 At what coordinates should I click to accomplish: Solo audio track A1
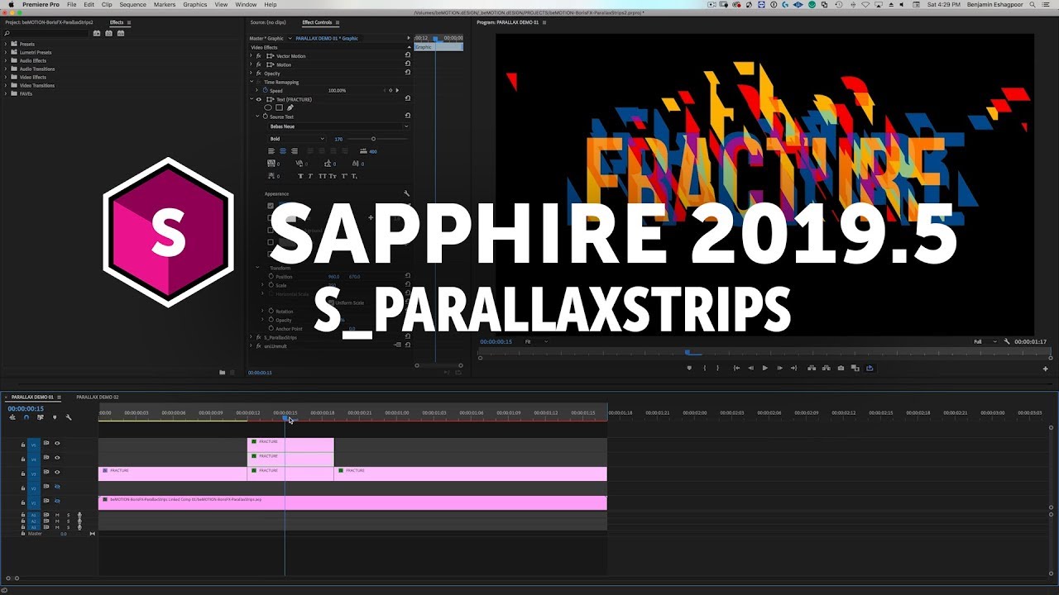[x=68, y=516]
